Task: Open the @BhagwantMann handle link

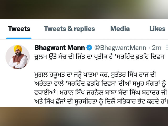Action: tap(120, 48)
